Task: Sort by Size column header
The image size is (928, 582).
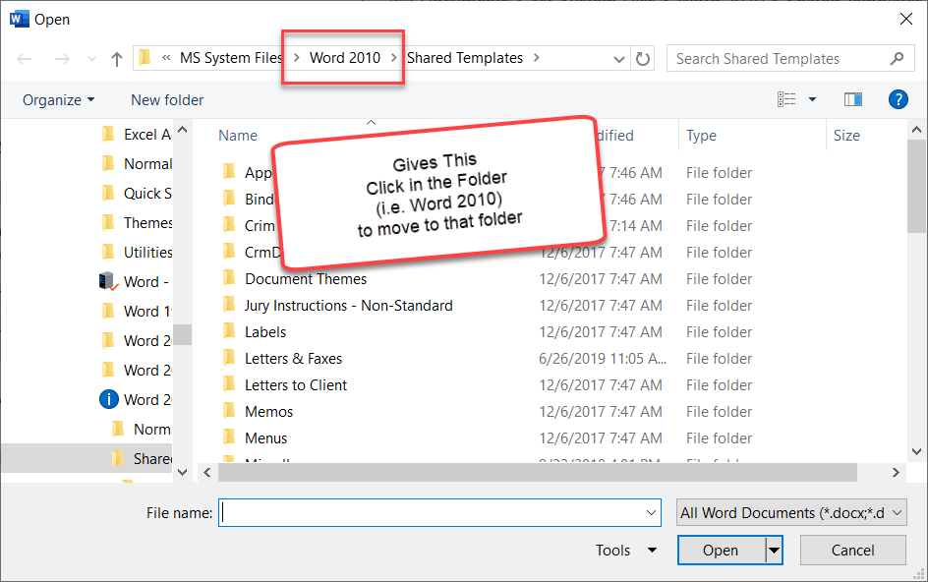Action: pyautogui.click(x=846, y=136)
